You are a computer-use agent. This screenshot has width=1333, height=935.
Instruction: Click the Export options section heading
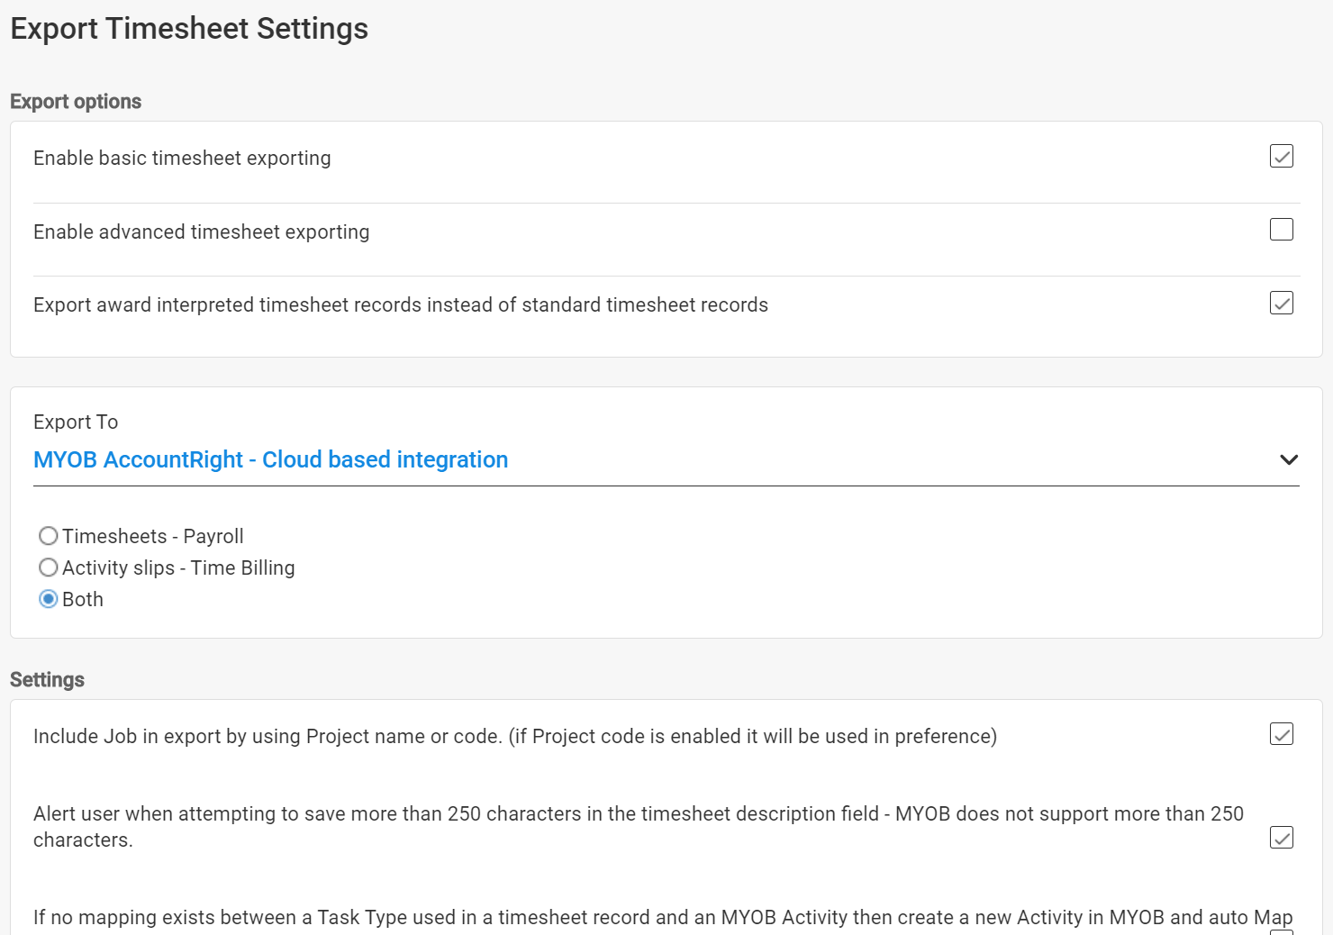point(76,101)
